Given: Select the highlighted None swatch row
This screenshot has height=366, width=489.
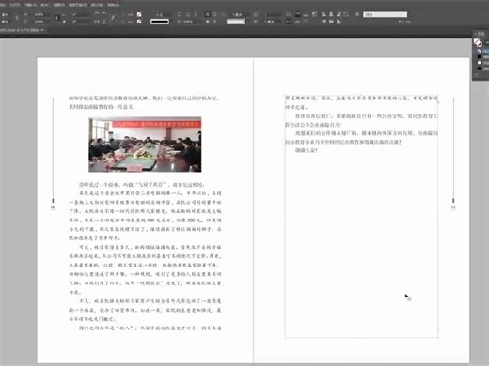Looking at the screenshot, I should click(482, 51).
